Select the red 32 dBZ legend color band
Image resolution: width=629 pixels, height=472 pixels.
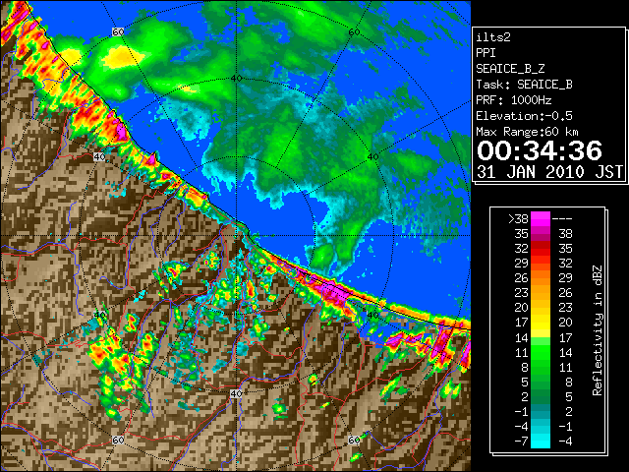(x=540, y=249)
